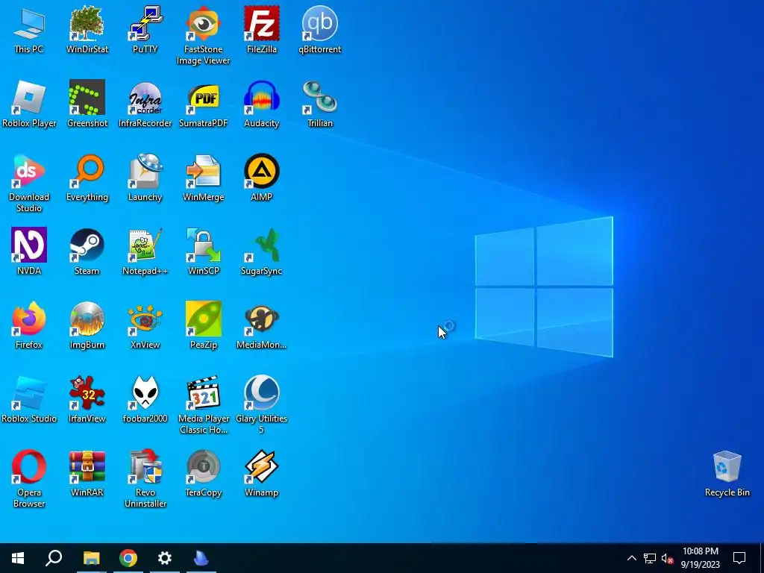Click Glary Utilities 5 shortcut
The height and width of the screenshot is (573, 764).
(x=262, y=405)
